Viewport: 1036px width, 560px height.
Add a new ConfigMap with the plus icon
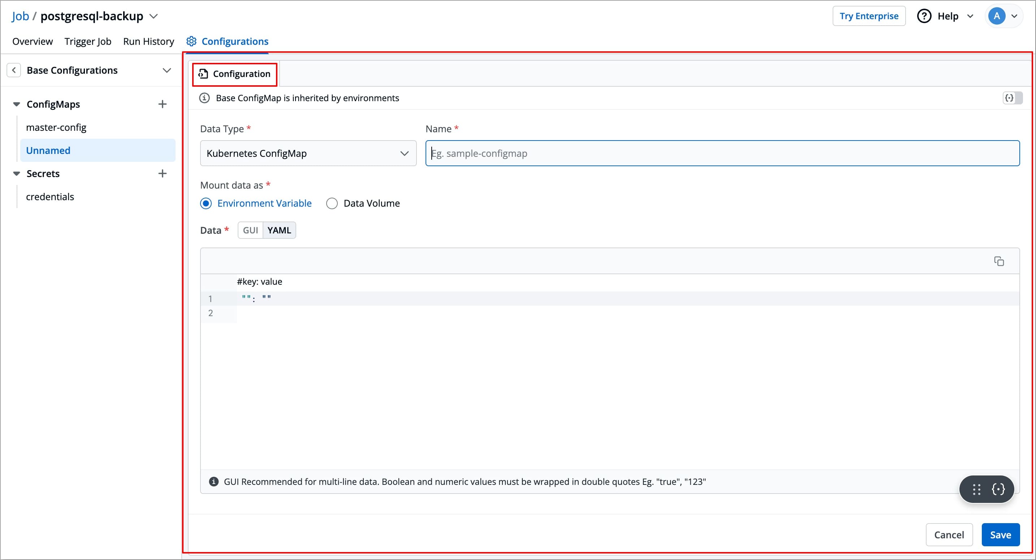[163, 104]
